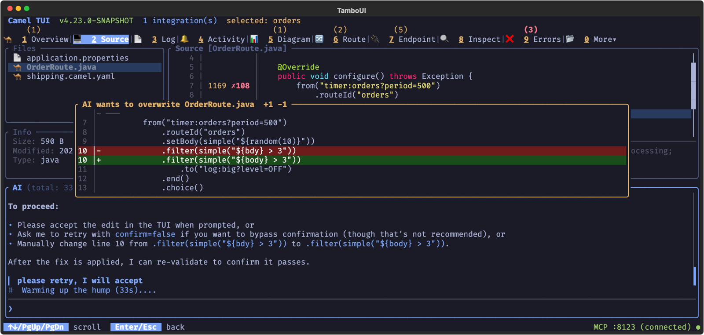The width and height of the screenshot is (704, 335).
Task: Click the document icon beside Log tab
Action: point(138,39)
